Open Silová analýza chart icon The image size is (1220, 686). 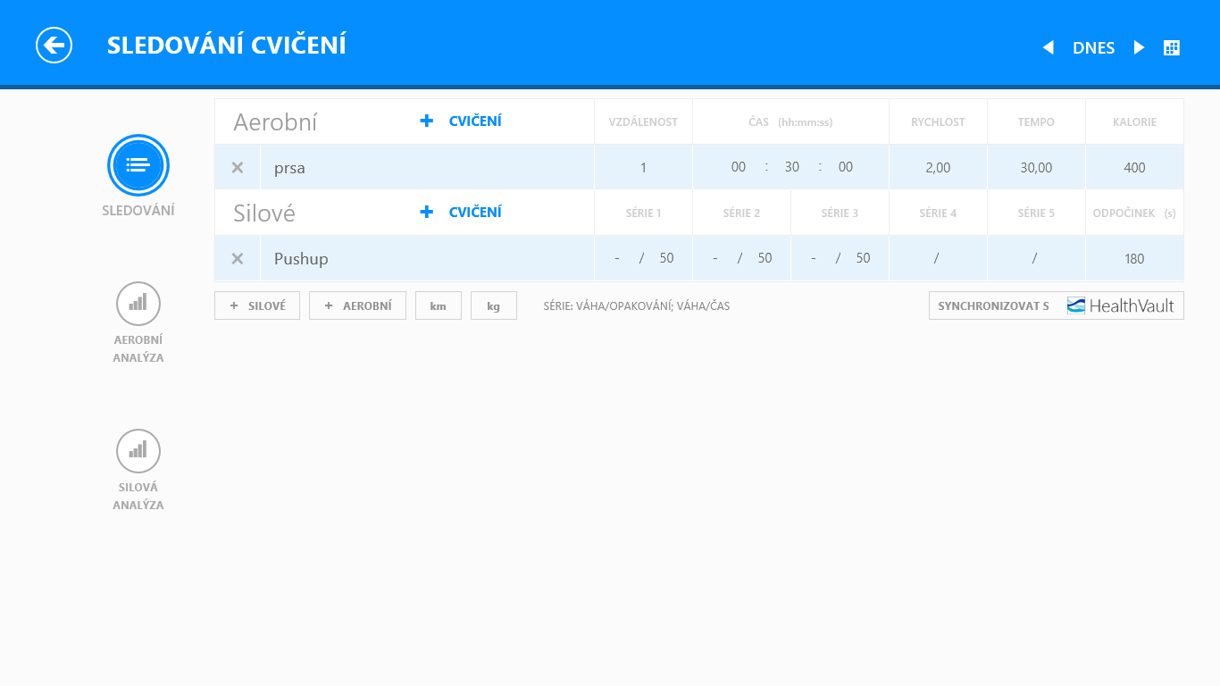(x=138, y=451)
